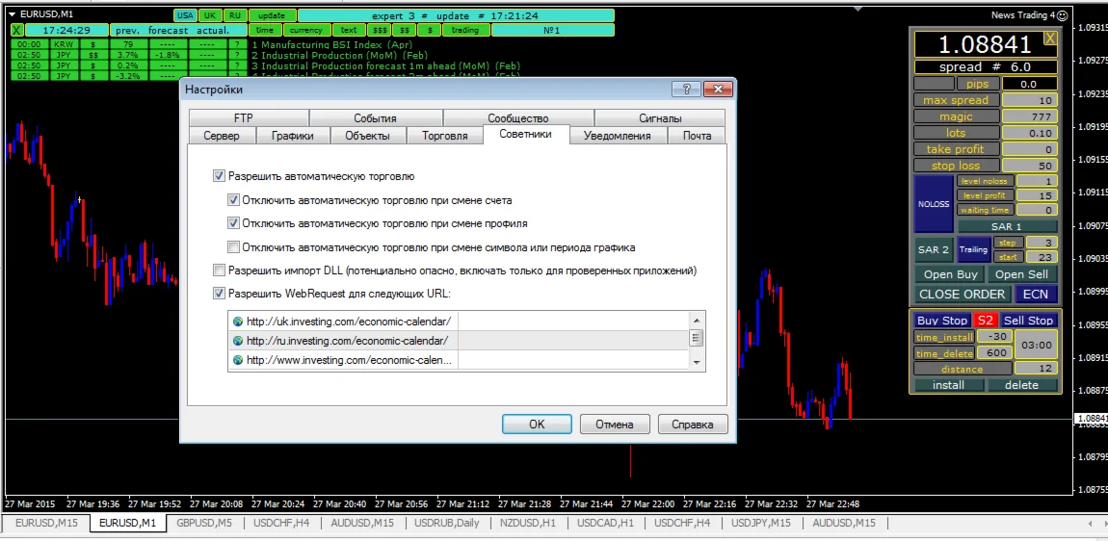Switch to the Почта tab
This screenshot has width=1108, height=541.
pyautogui.click(x=697, y=136)
